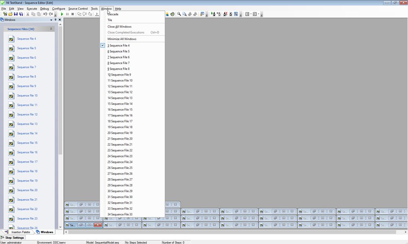Click the Windows pane scroll-up arrow
This screenshot has height=244, width=408.
tap(60, 24)
